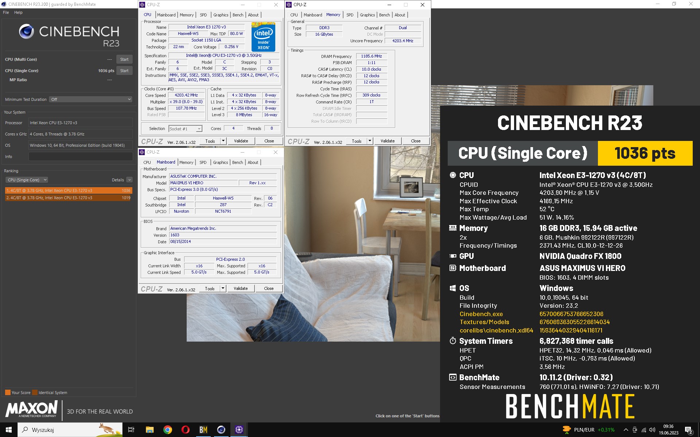Screen dimensions: 700x437
Task: Click Validate in the Mainboard window of CPU-Z
Action: pyautogui.click(x=241, y=288)
